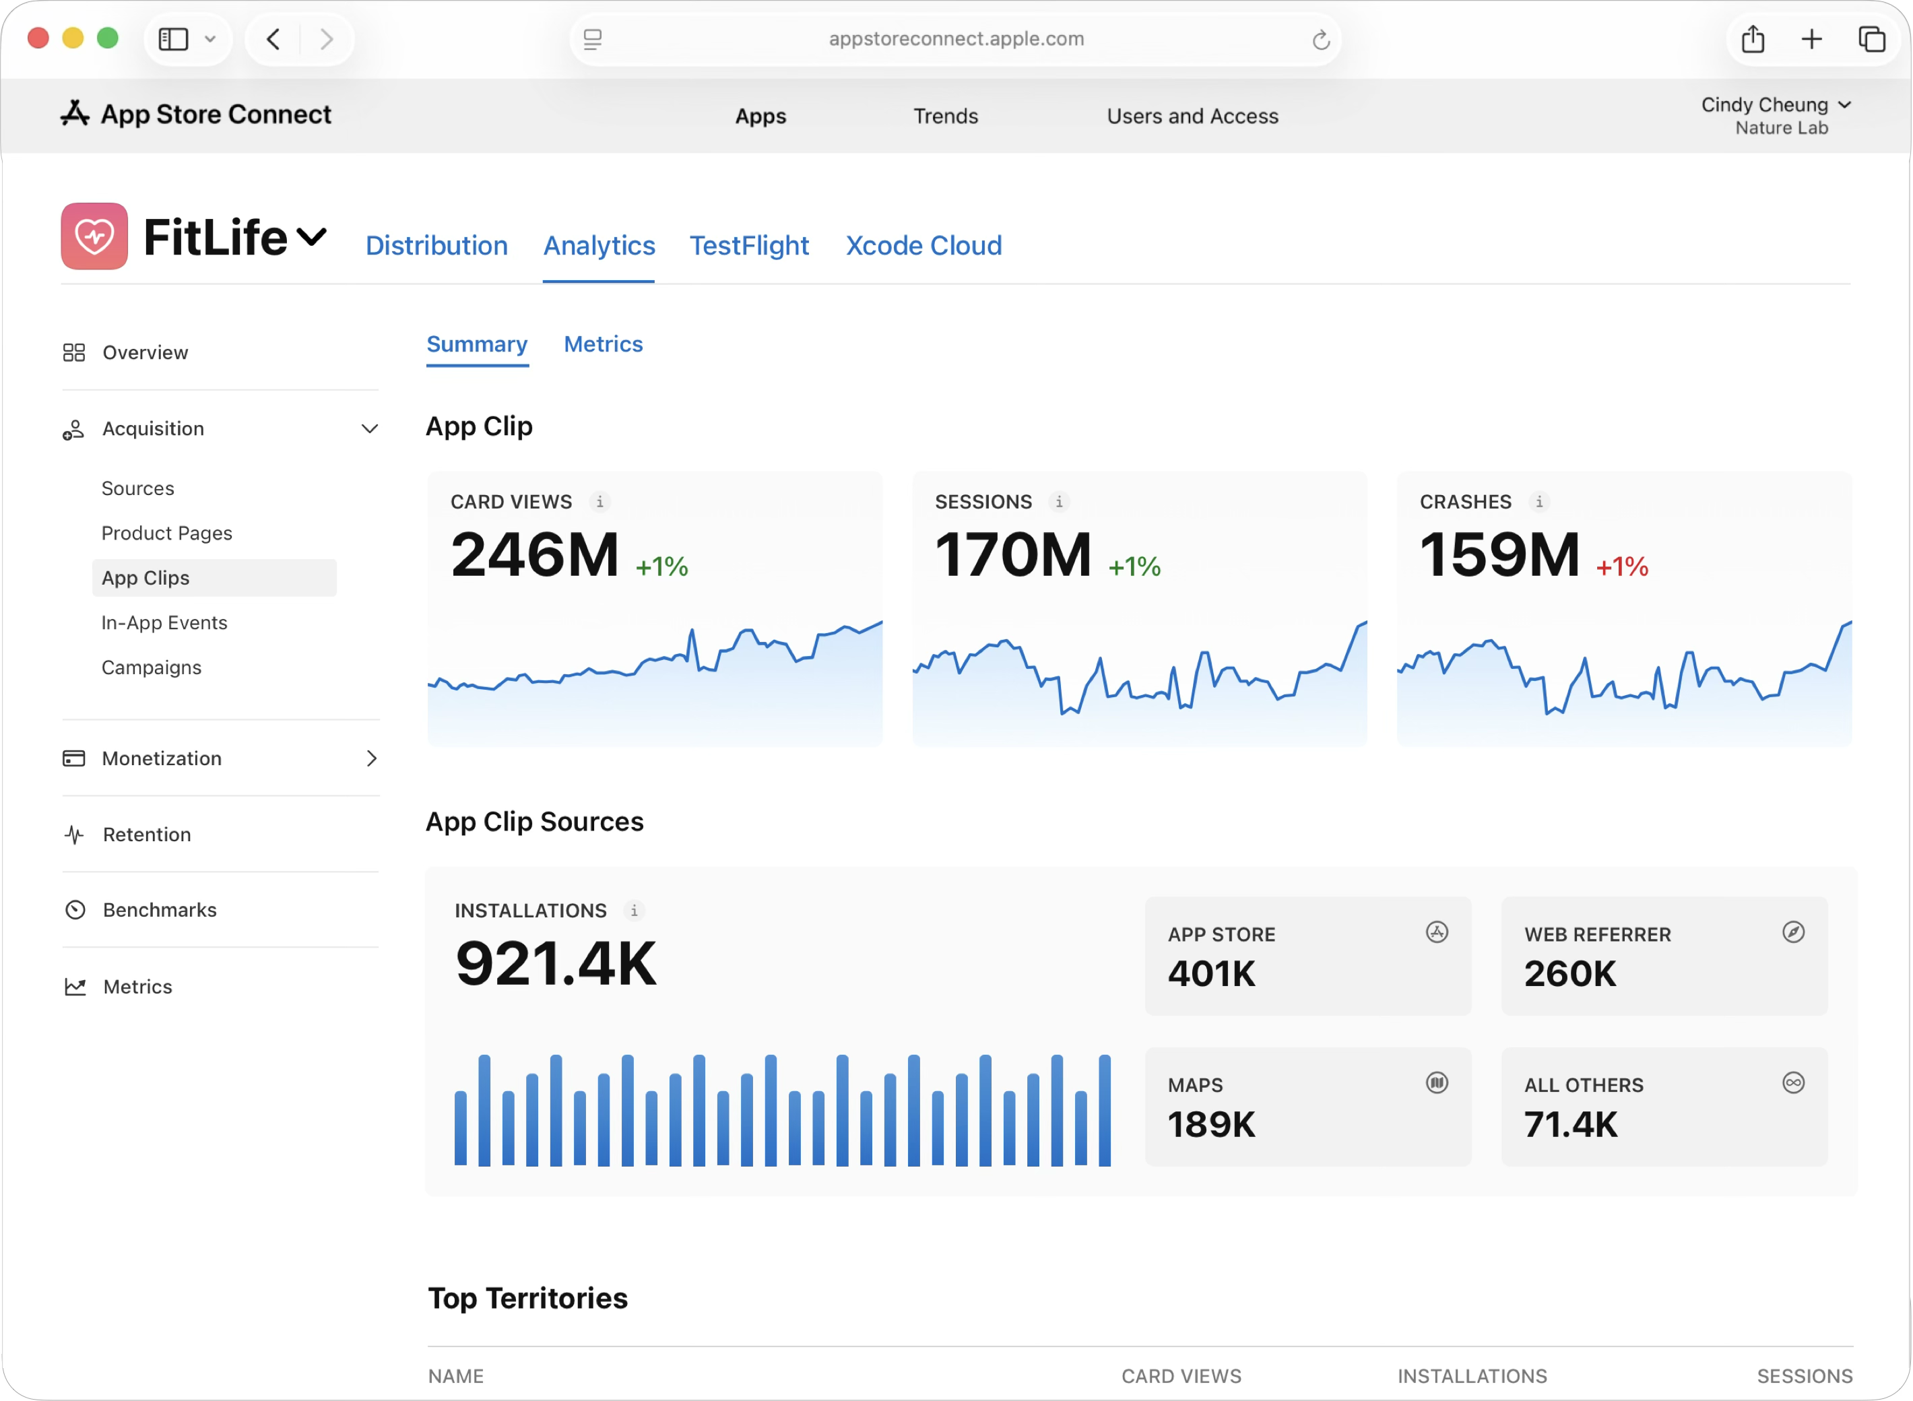Click the Crashes info icon
Image resolution: width=1913 pixels, height=1401 pixels.
point(1539,502)
